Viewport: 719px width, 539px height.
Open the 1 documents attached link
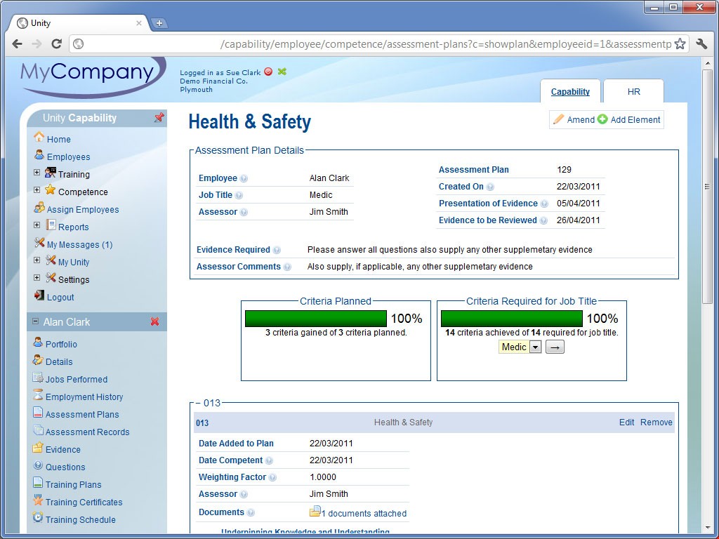pyautogui.click(x=364, y=513)
